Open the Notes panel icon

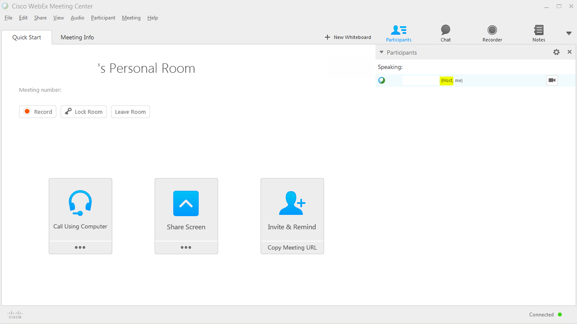[x=539, y=30]
